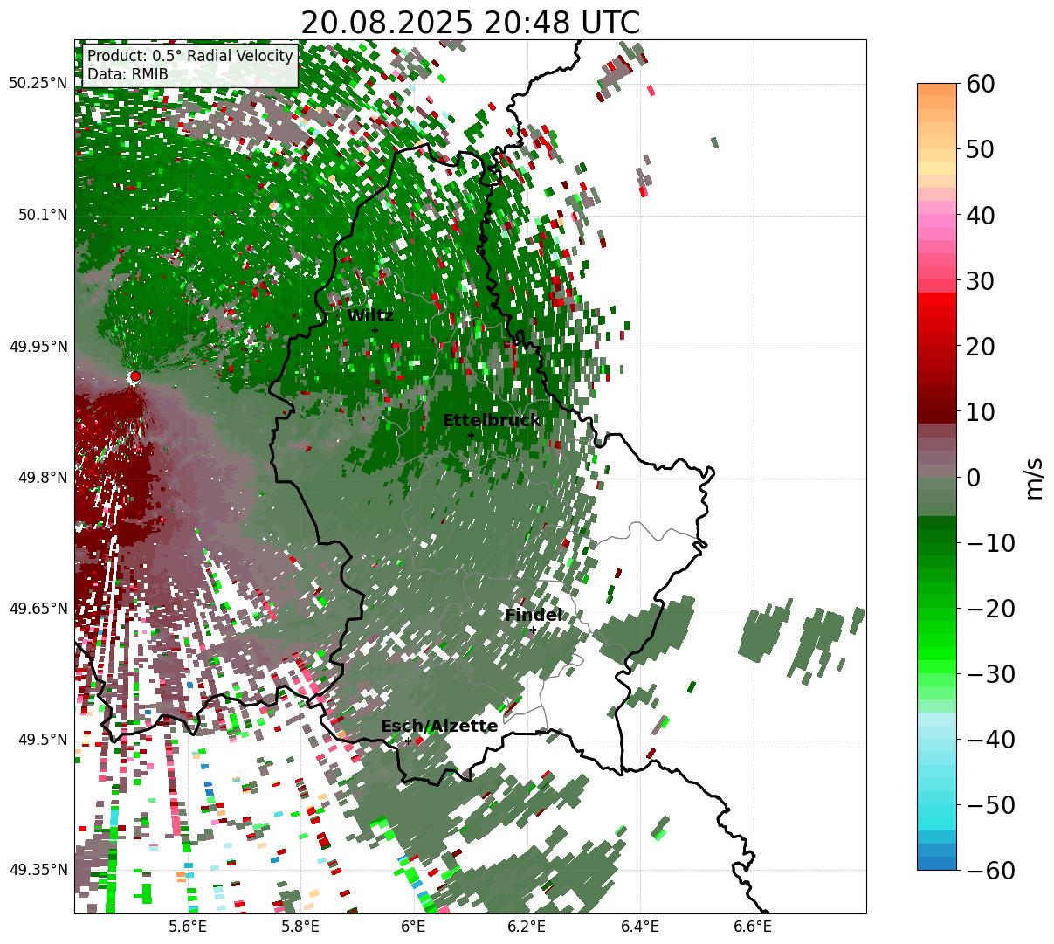
Task: Click the 5.6°E longitude tick label
Action: 188,927
